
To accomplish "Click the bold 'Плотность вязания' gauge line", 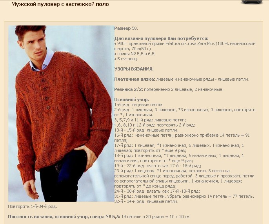I will [x=99, y=217].
